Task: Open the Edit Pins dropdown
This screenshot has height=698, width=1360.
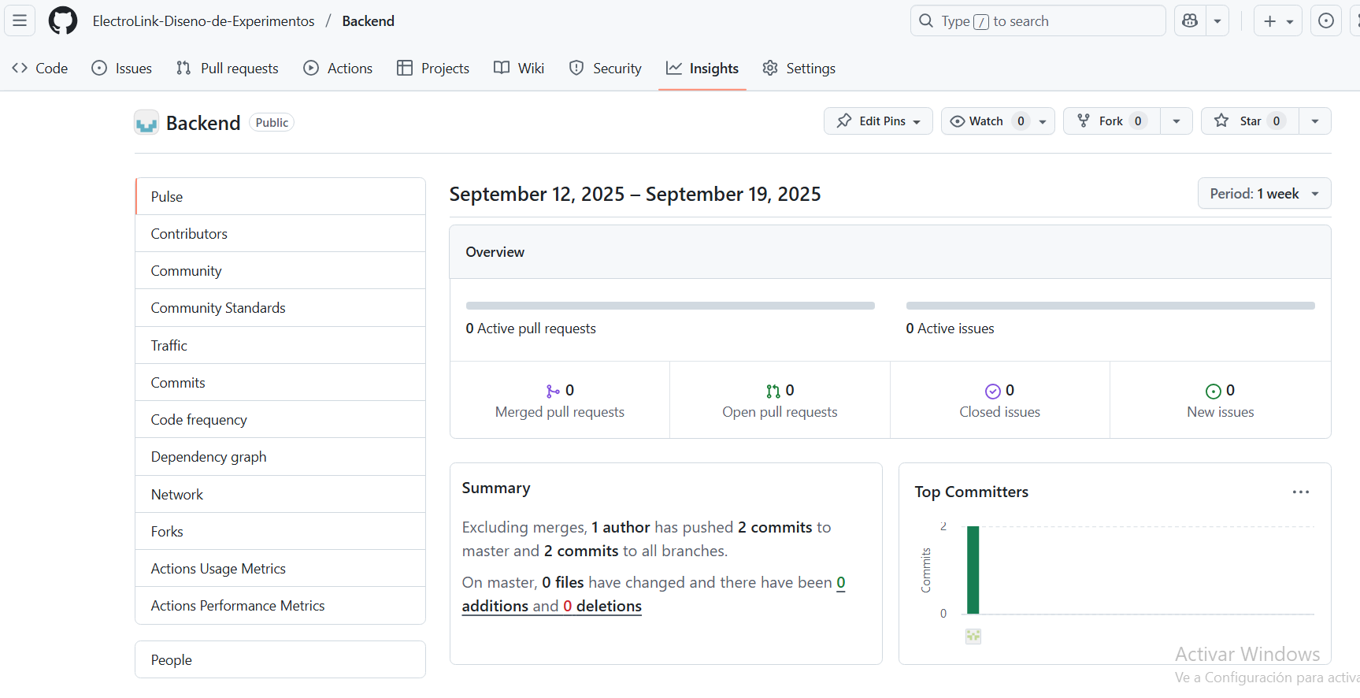Action: 878,121
